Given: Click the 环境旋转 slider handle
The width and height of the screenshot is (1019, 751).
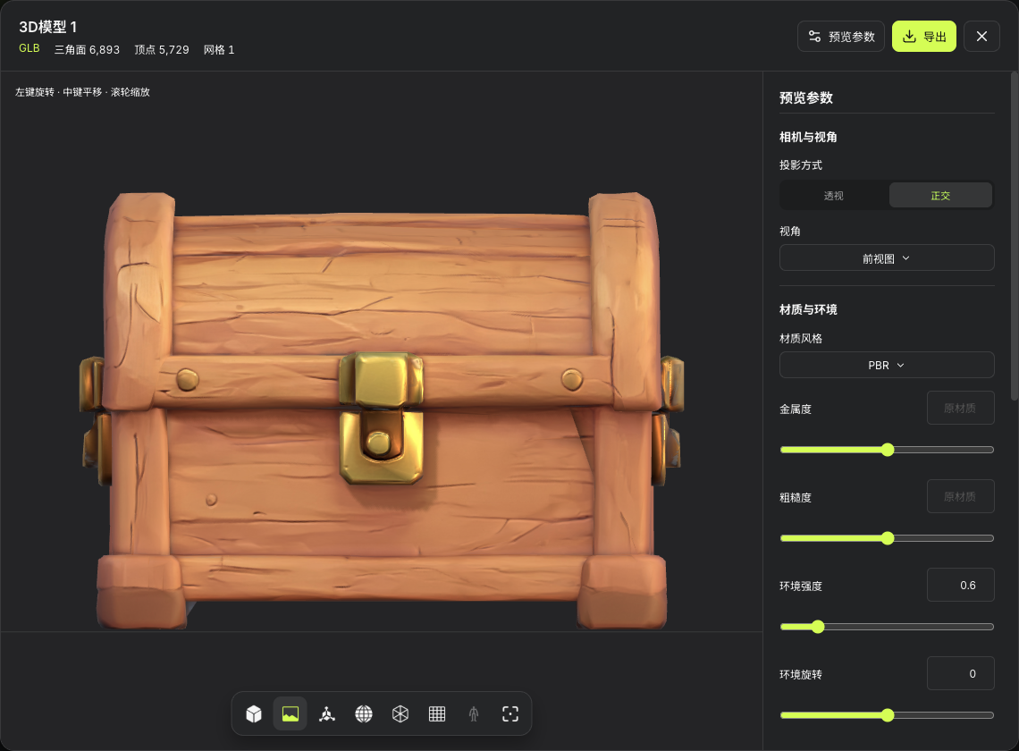Looking at the screenshot, I should 888,715.
